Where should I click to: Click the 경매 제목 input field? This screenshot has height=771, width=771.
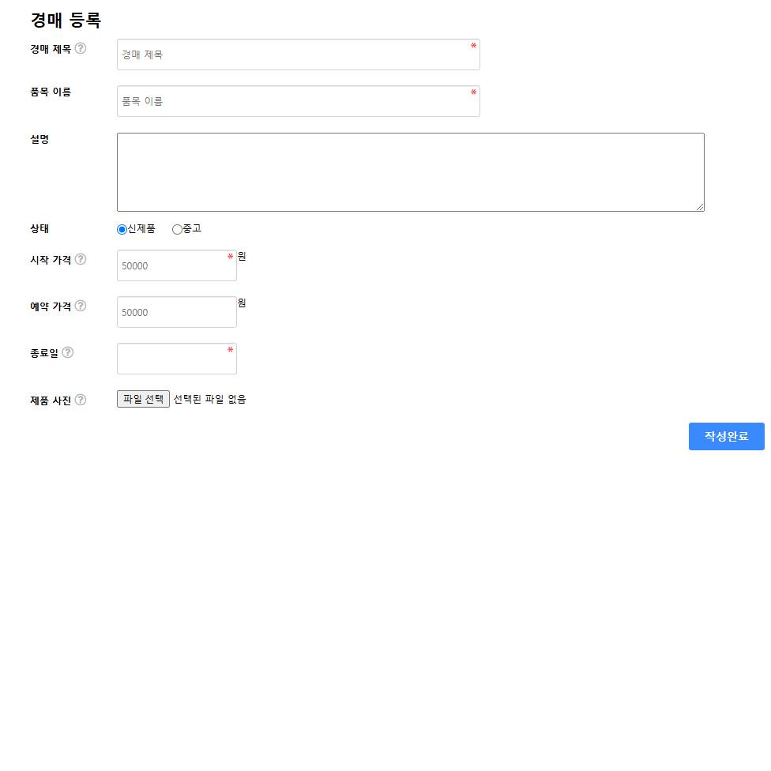point(298,55)
